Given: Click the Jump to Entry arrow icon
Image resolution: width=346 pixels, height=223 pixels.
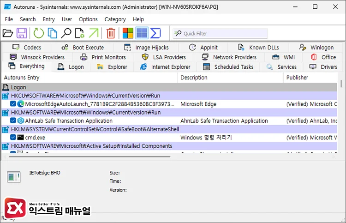Looking at the screenshot, I should coord(94,33).
